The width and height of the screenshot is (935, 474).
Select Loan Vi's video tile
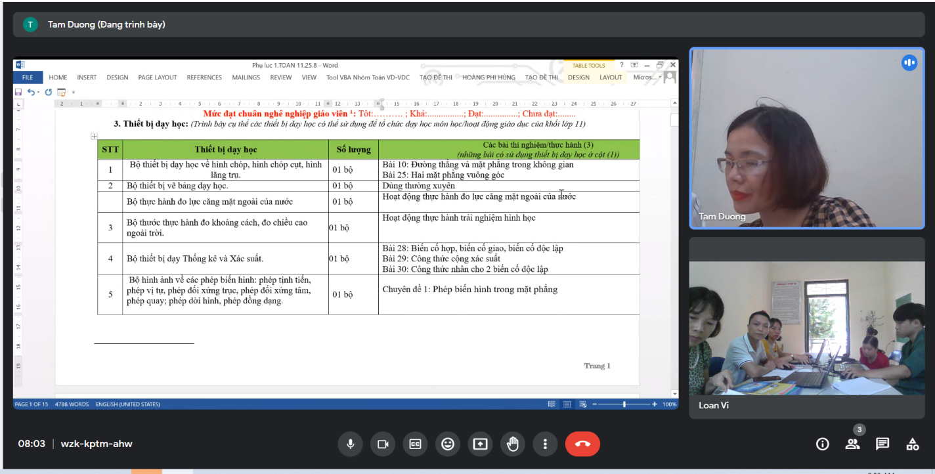coord(806,328)
